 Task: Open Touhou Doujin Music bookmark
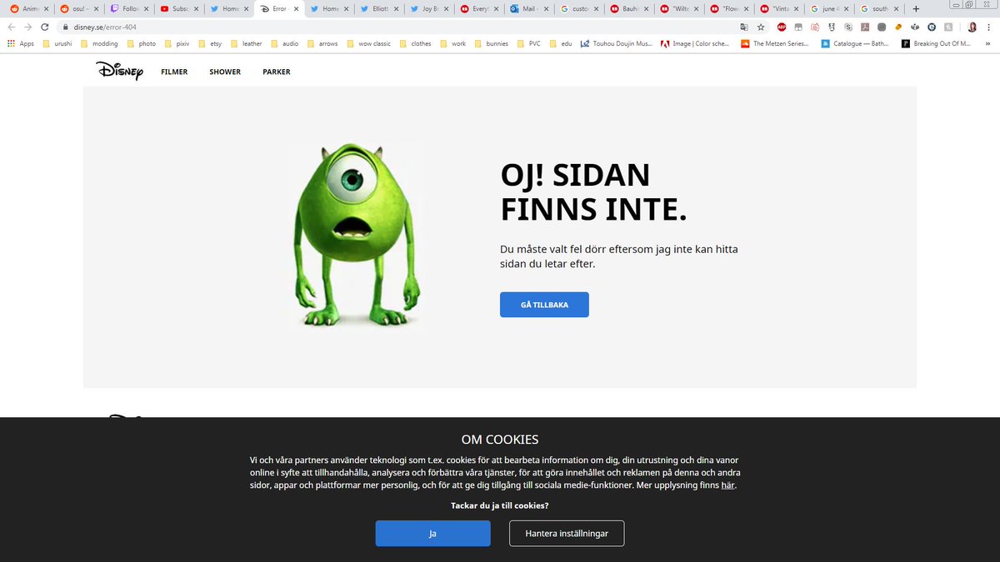point(617,43)
